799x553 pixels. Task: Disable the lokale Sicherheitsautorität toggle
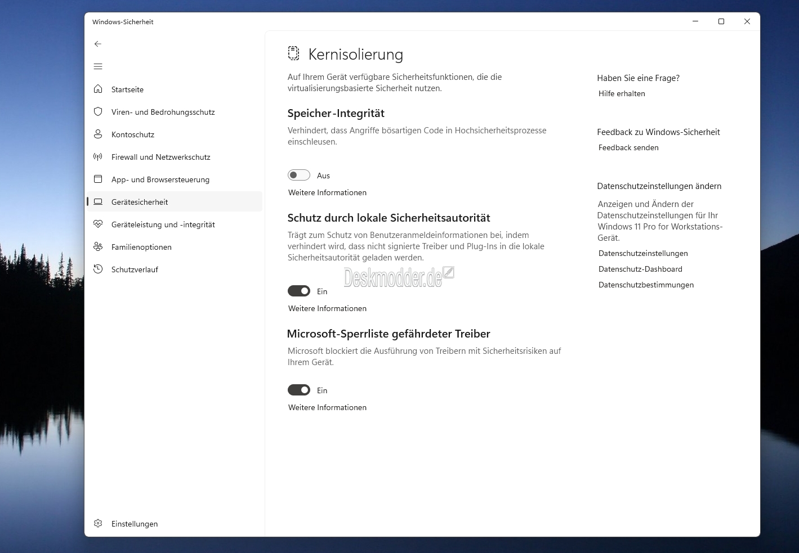(x=299, y=291)
